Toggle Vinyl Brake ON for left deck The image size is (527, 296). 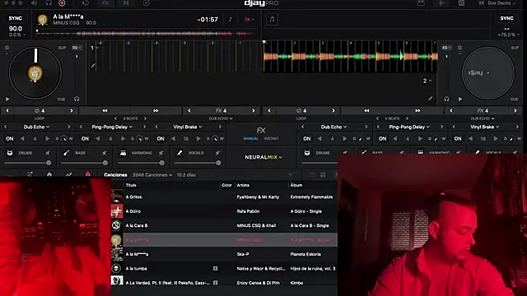pos(161,139)
